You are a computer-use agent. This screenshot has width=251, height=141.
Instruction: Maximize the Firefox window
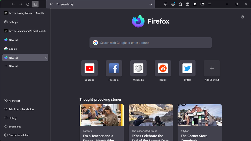(x=237, y=4)
